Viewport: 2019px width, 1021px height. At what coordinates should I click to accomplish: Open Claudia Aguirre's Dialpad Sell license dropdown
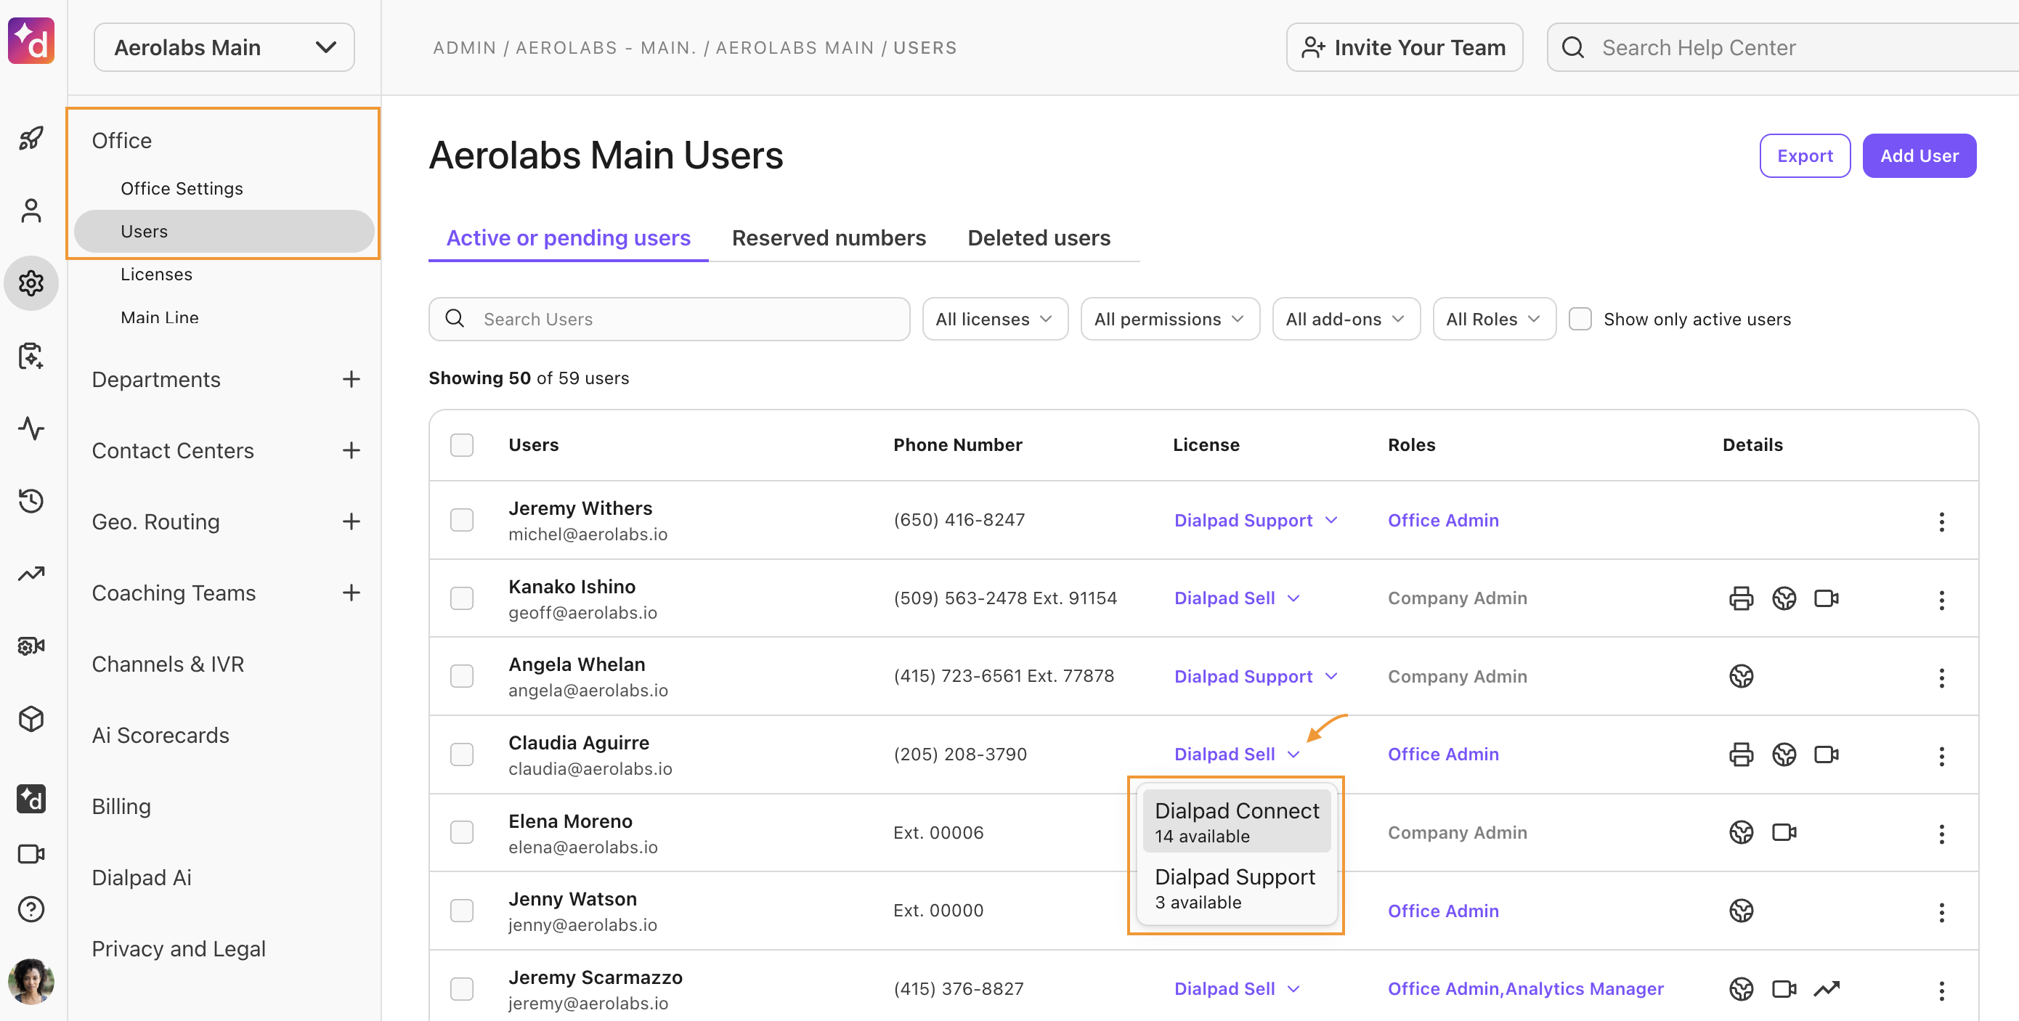(x=1237, y=754)
